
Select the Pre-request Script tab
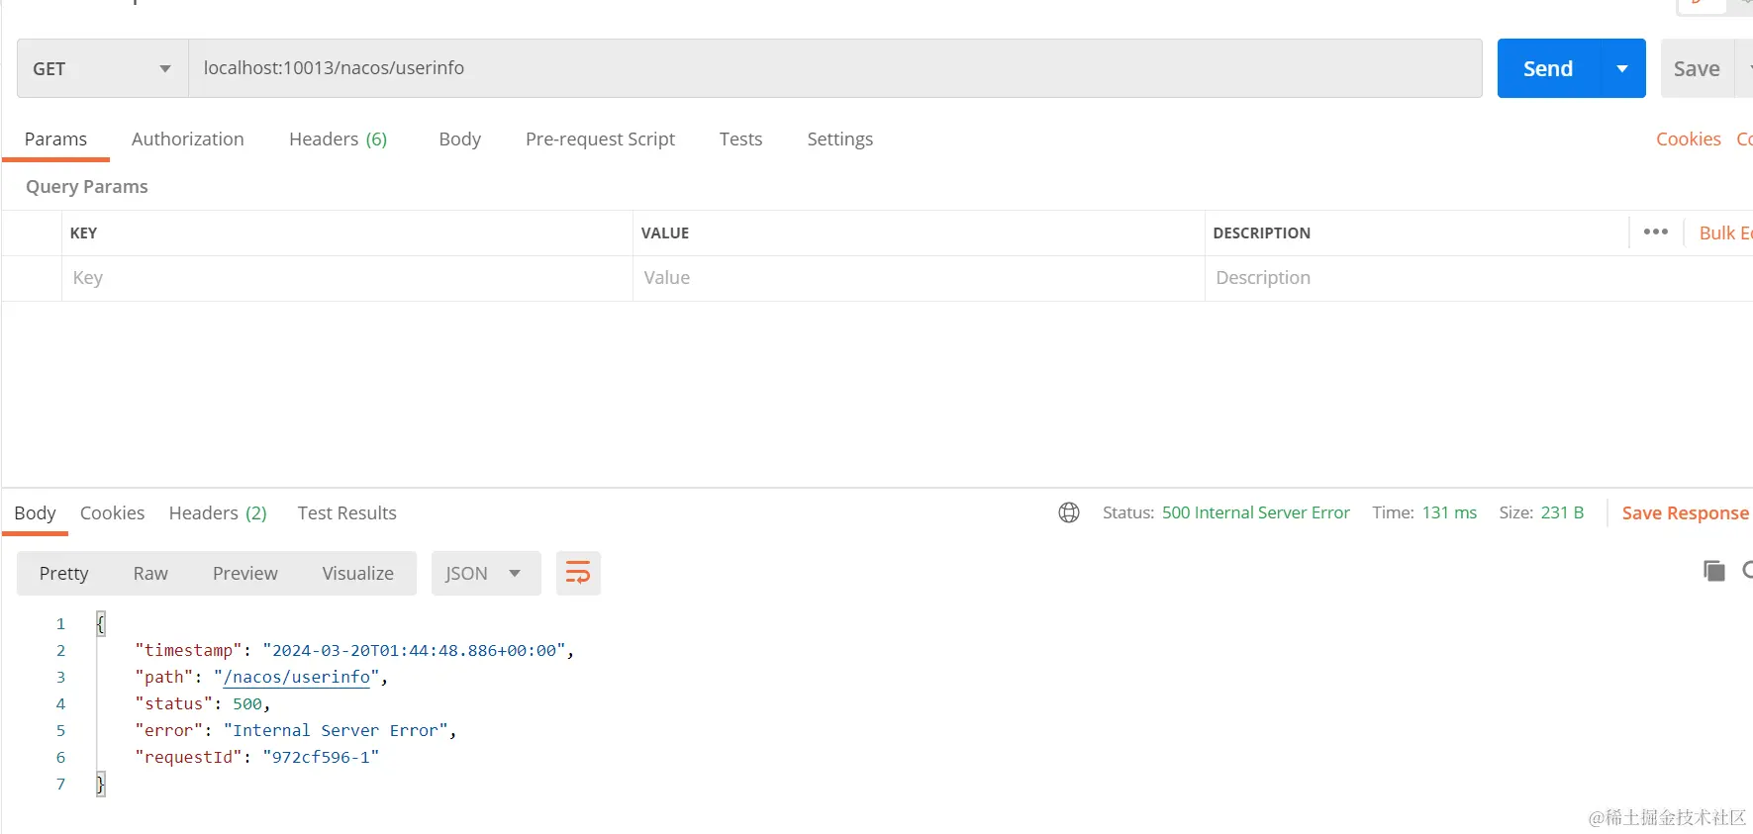tap(600, 139)
